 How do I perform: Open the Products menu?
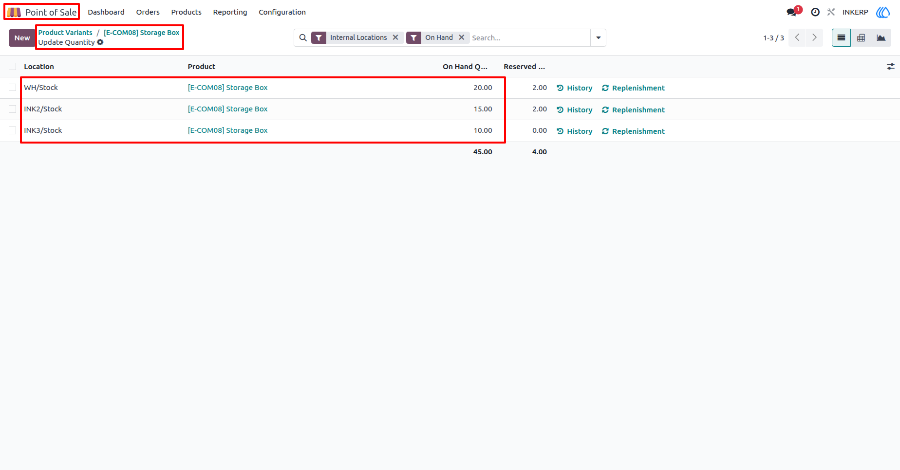pyautogui.click(x=187, y=12)
